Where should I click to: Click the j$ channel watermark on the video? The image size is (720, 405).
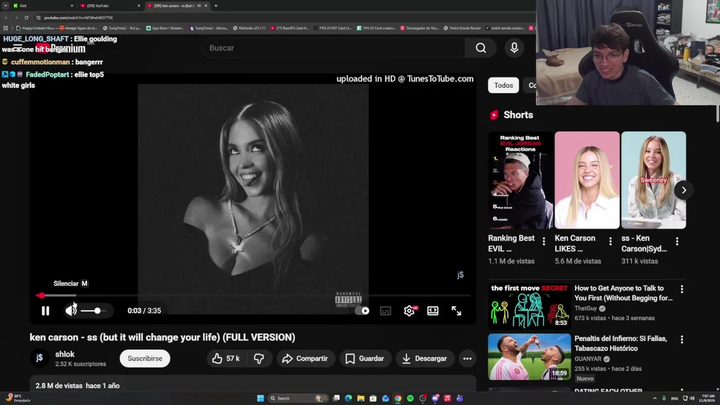tap(460, 275)
